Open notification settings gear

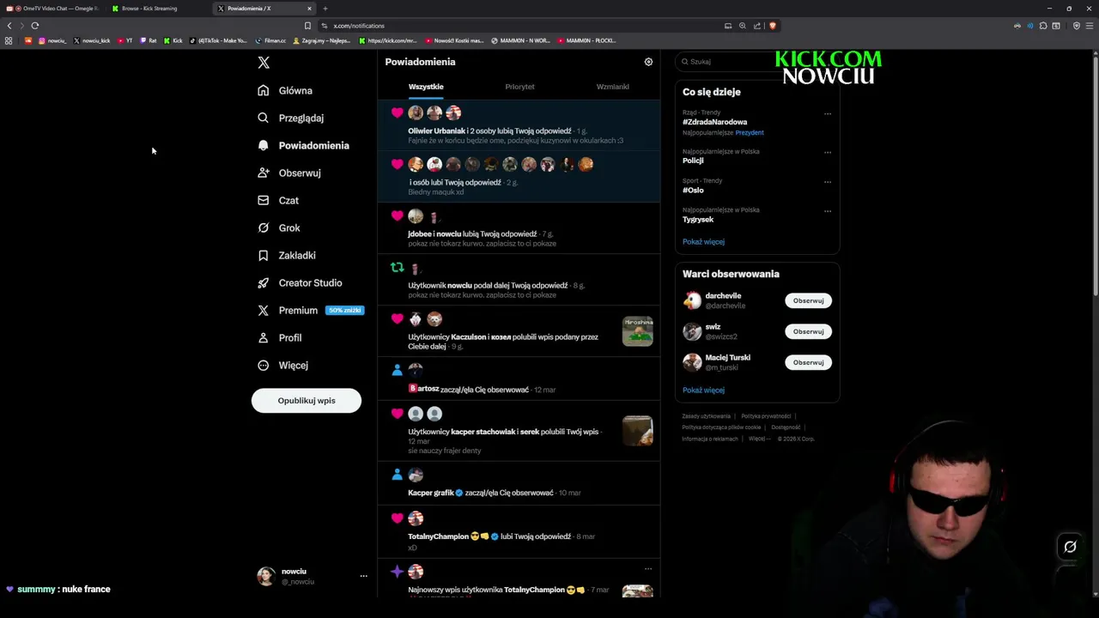click(x=648, y=62)
